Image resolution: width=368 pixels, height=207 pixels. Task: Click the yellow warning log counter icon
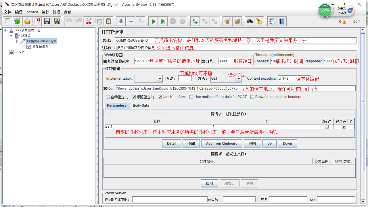click(x=344, y=22)
